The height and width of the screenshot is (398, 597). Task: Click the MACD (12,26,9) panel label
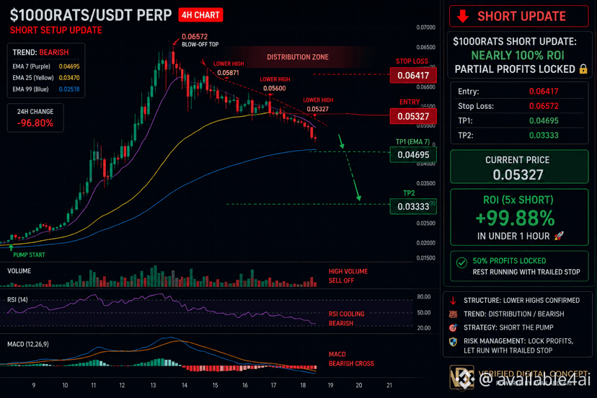(x=28, y=345)
